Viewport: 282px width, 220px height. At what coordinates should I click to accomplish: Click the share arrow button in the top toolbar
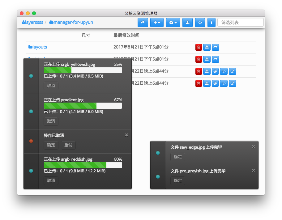point(143,23)
